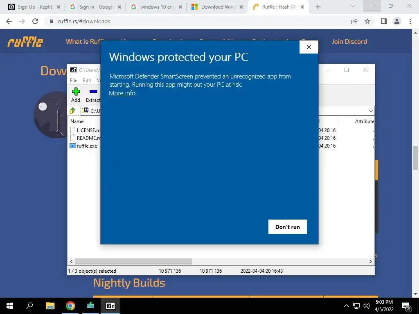Image resolution: width=419 pixels, height=314 pixels.
Task: Open a new browser tab
Action: (x=318, y=7)
